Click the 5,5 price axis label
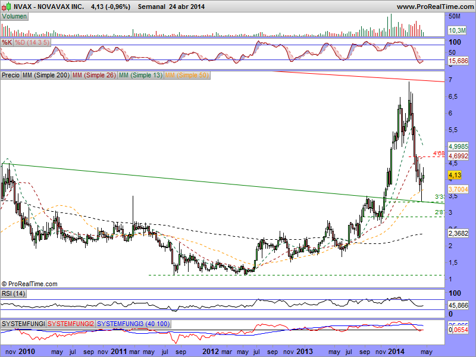Image resolution: width=476 pixels, height=357 pixels. 453,130
